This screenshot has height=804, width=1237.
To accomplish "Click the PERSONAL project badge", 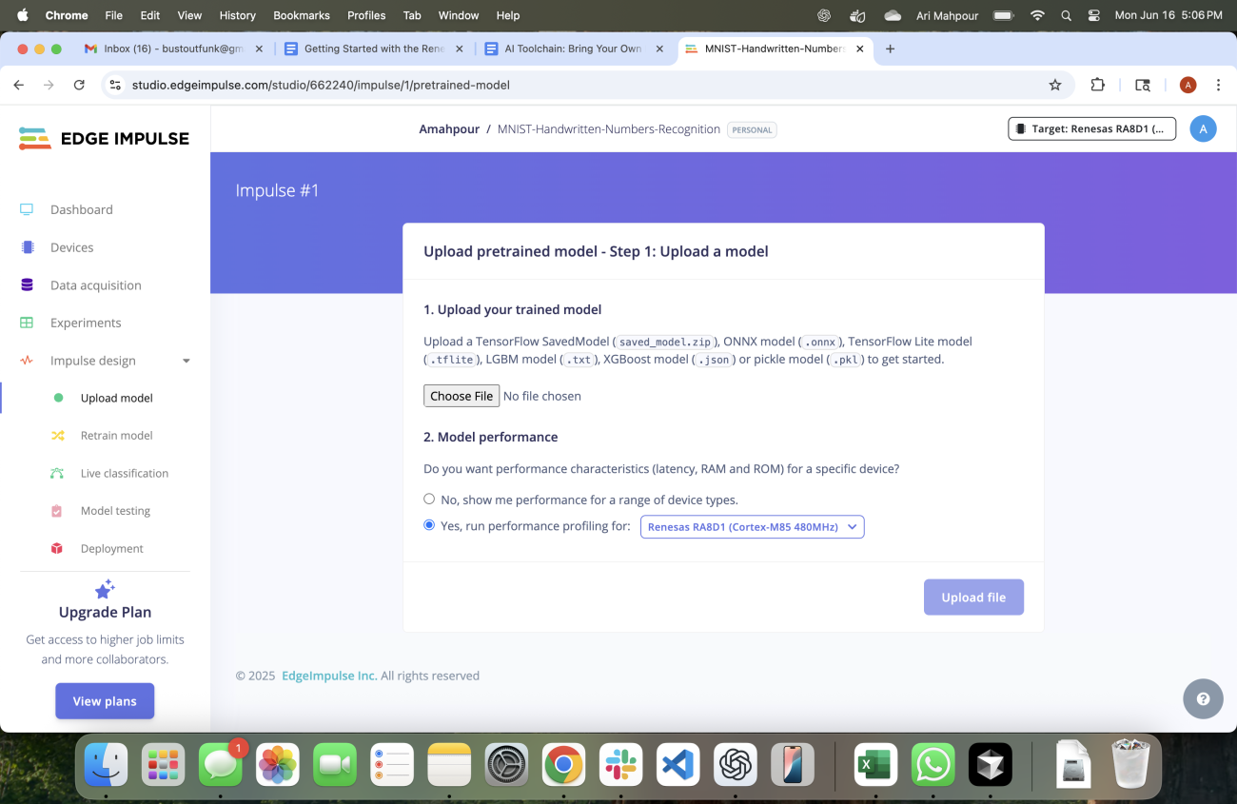I will point(752,129).
